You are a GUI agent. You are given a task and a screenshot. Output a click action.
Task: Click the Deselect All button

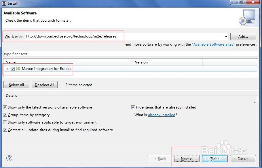tap(44, 85)
